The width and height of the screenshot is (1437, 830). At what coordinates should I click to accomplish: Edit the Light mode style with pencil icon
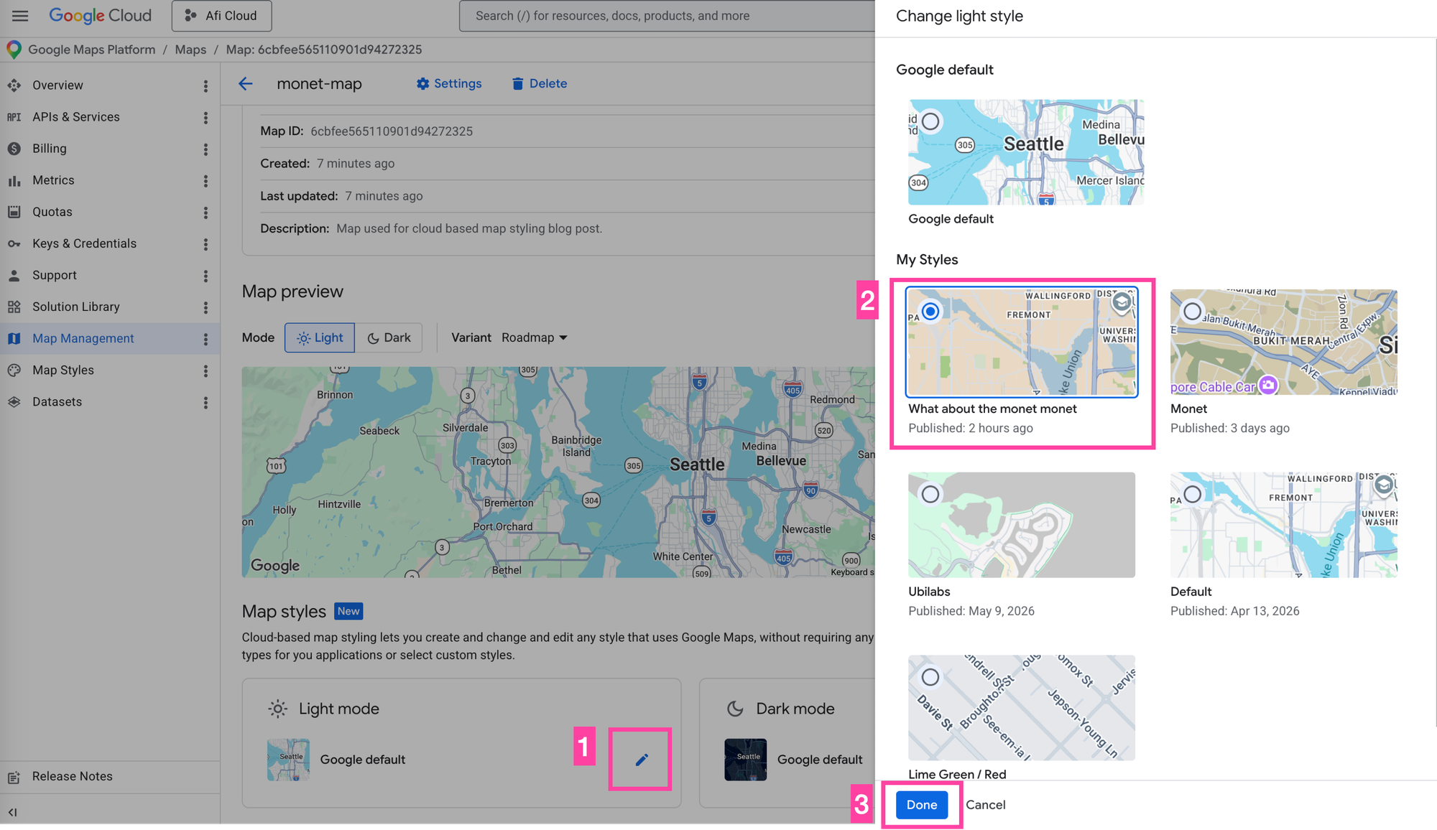point(641,760)
